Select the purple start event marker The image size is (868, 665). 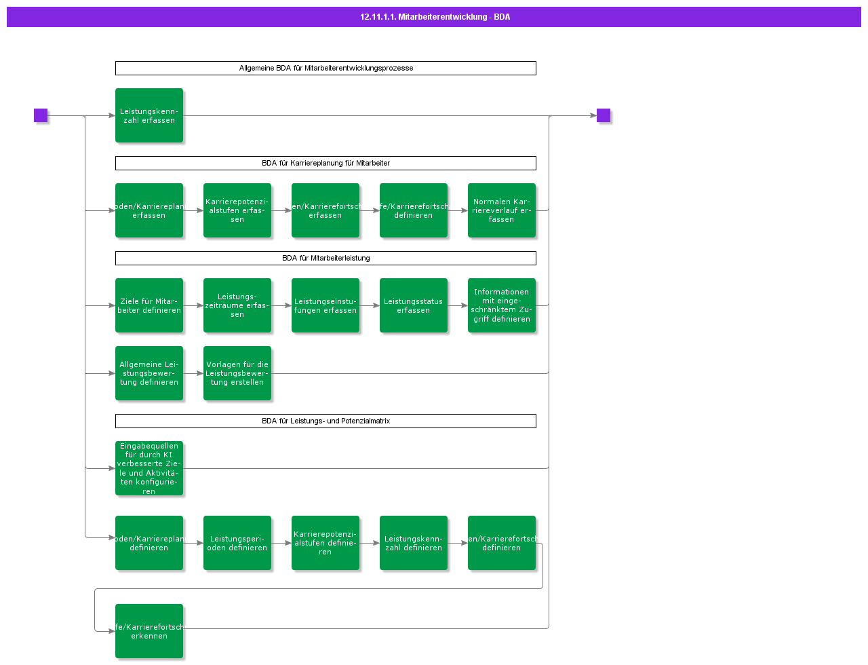coord(41,115)
